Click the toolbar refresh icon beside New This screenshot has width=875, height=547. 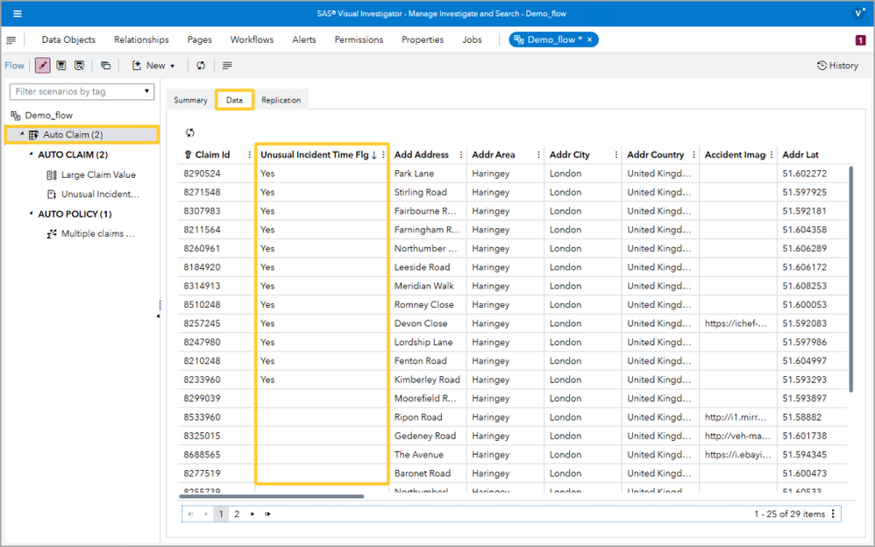click(200, 65)
